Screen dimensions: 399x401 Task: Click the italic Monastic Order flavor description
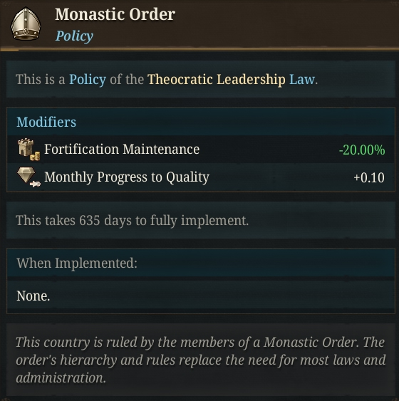pyautogui.click(x=200, y=360)
